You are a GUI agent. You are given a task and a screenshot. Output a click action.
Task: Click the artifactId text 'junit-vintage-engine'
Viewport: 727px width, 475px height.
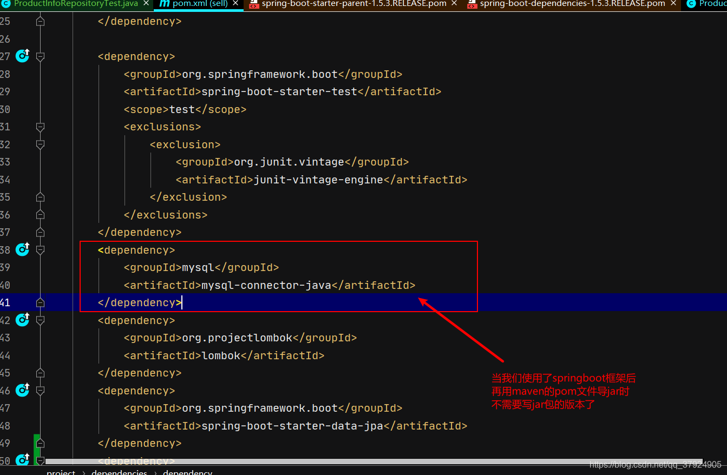pos(318,180)
